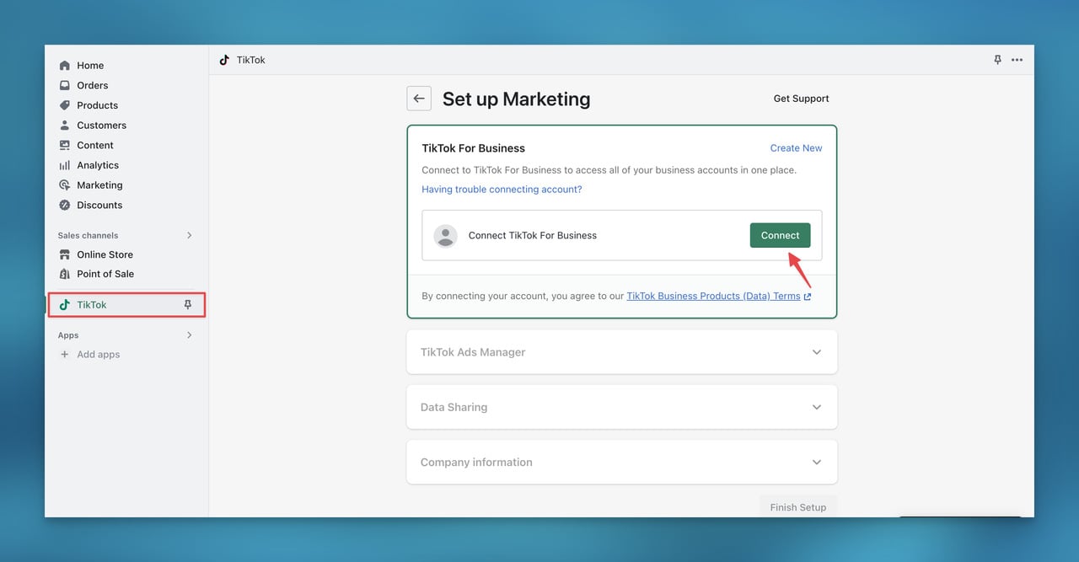Expand the Data Sharing section

(622, 407)
